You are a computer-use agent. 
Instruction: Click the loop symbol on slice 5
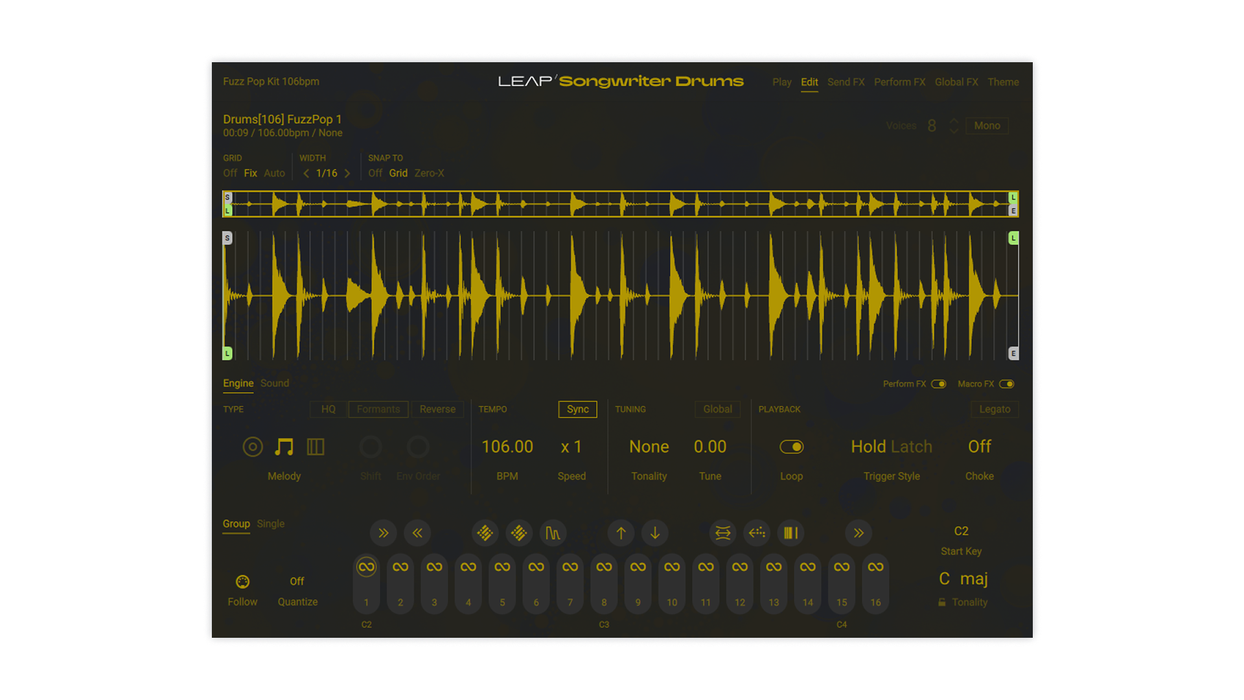[502, 566]
